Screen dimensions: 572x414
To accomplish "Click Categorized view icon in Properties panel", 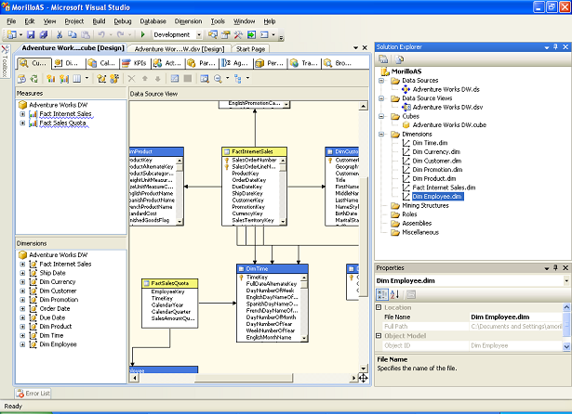I will (x=382, y=294).
